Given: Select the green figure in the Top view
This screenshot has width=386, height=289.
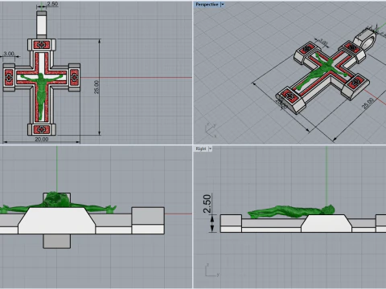Looking at the screenshot, I should [42, 92].
